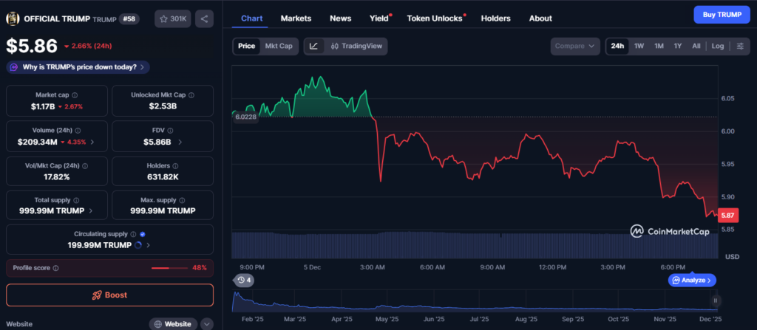Click the pause icon on timeline
This screenshot has width=757, height=330.
coord(716,300)
